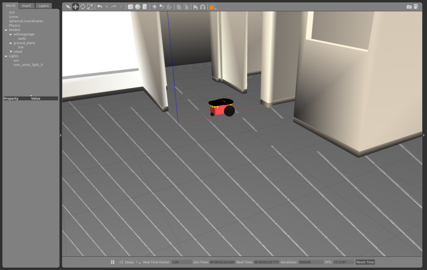Select the arrow selection mode tool
427x270 pixels.
pyautogui.click(x=68, y=7)
